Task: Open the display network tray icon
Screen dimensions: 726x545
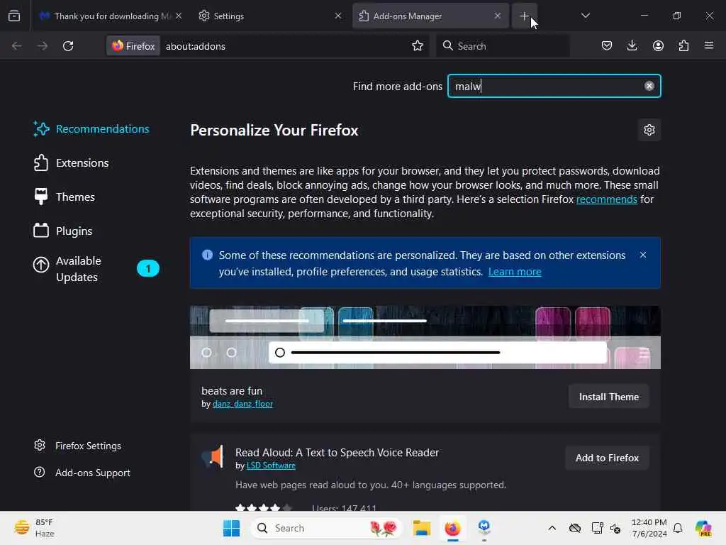Action: pyautogui.click(x=597, y=528)
